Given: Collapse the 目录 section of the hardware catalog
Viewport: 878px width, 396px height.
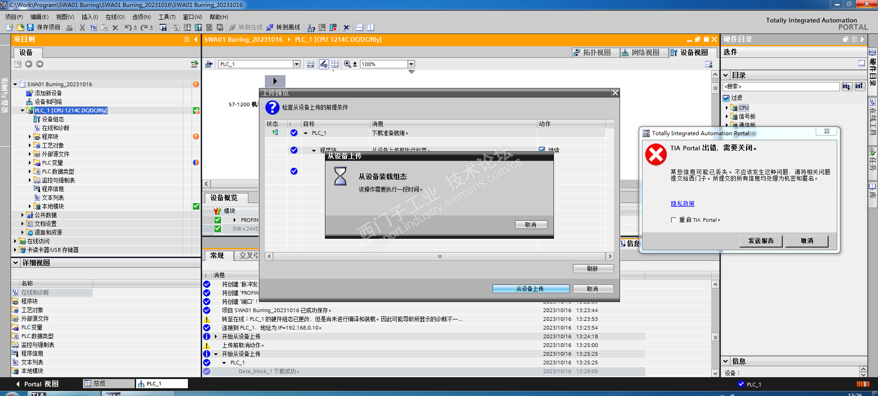Looking at the screenshot, I should 726,75.
